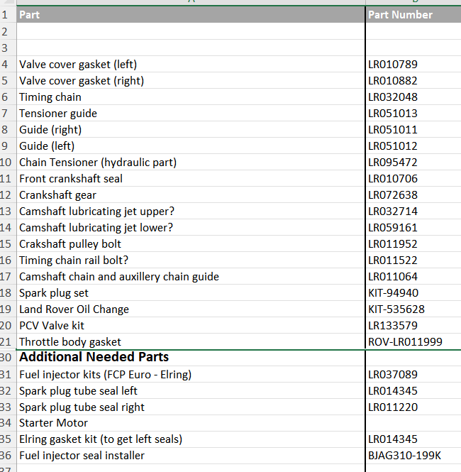Click the 'Spark plug set' cell
Screen dimensions: 461x472
191,292
